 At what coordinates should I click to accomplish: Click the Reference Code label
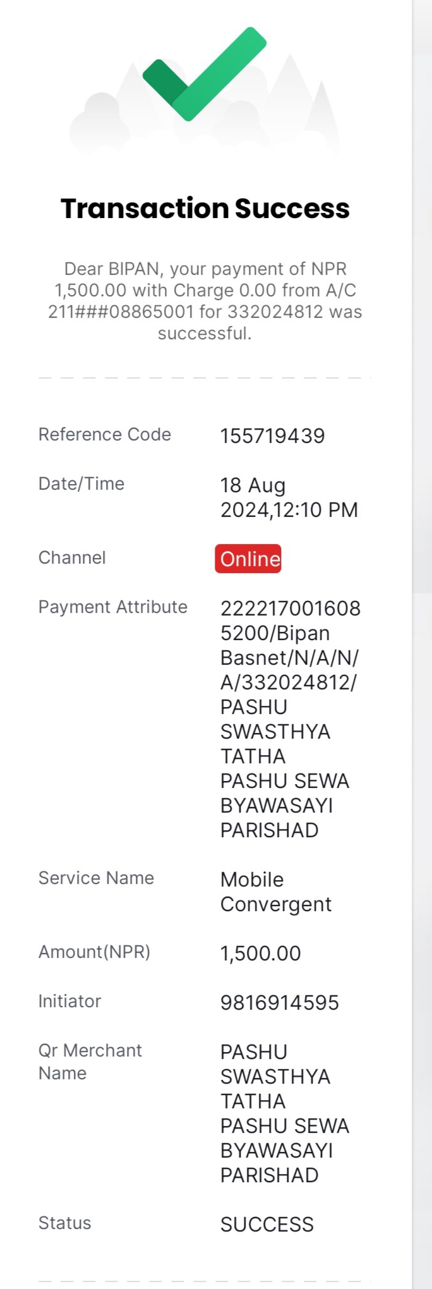click(x=105, y=435)
